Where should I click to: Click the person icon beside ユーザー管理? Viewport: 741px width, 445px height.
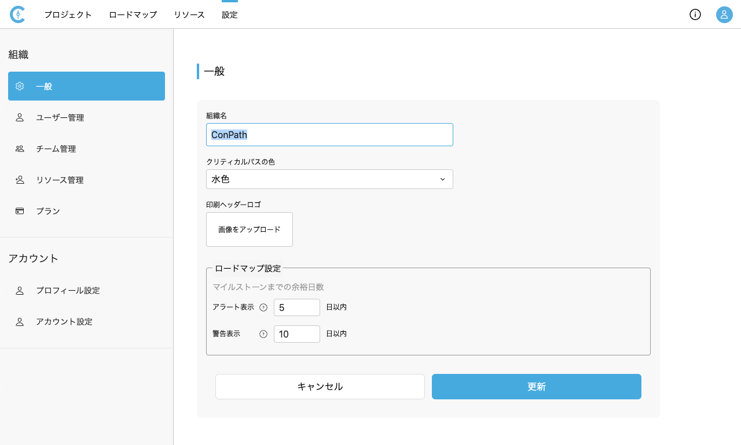tap(20, 117)
